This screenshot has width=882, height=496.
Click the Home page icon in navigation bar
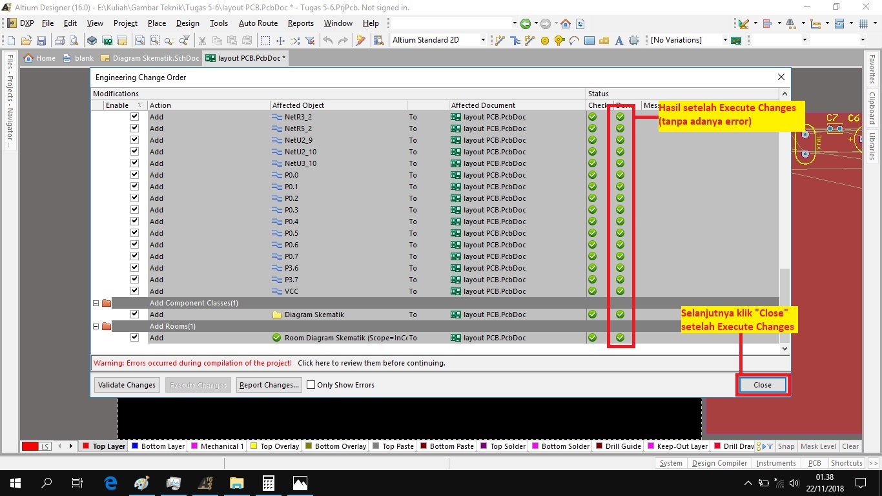click(x=566, y=24)
